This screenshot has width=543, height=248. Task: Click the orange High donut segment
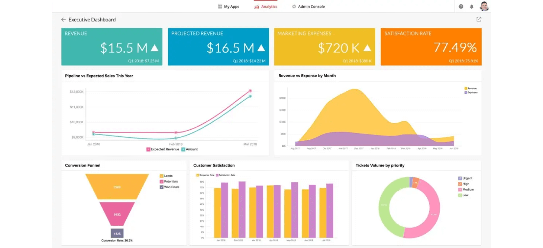point(415,183)
